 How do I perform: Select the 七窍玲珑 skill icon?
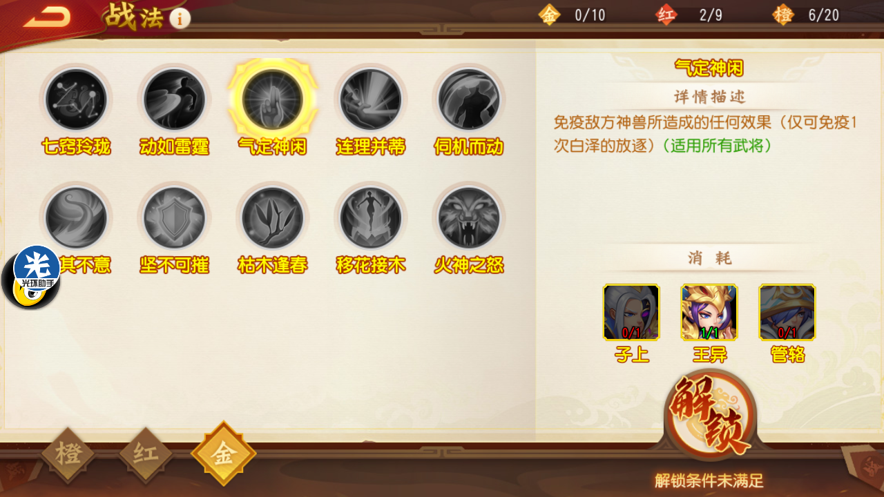pyautogui.click(x=76, y=100)
